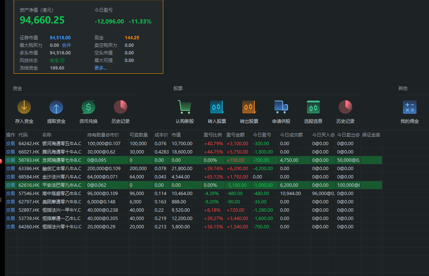This screenshot has height=276, width=429.
Task: Select the 融创汇丰零八牛A.C stock name
Action: point(62,168)
